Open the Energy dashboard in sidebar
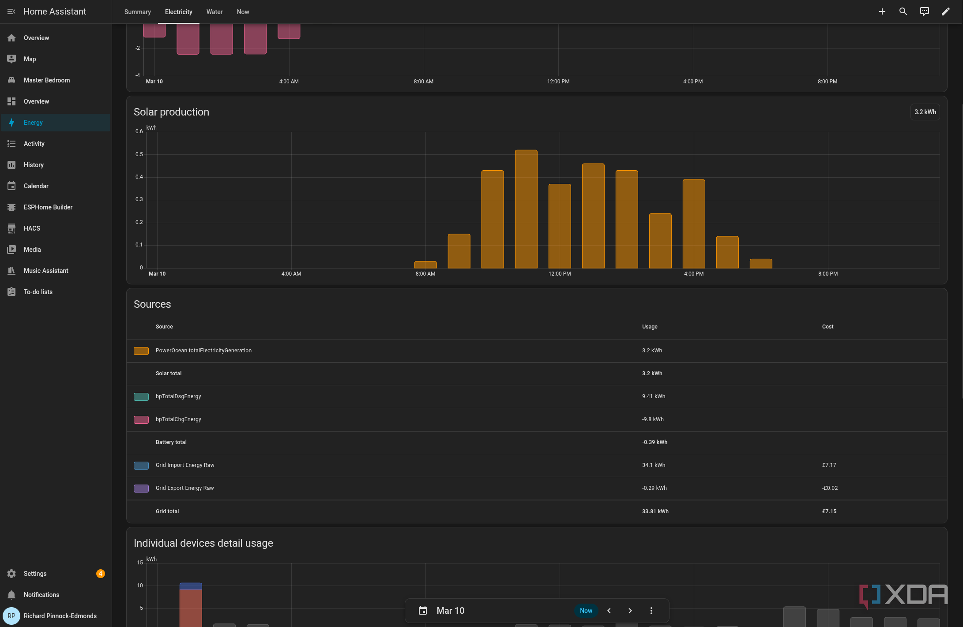Viewport: 963px width, 627px height. coord(56,123)
